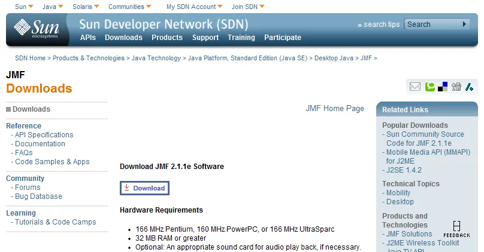The image size is (484, 252).
Task: Click the email page envelope icon
Action: pyautogui.click(x=415, y=87)
